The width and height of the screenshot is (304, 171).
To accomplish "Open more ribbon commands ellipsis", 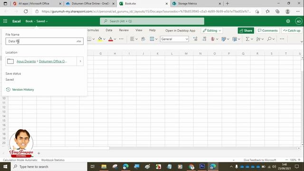I will coord(282,39).
